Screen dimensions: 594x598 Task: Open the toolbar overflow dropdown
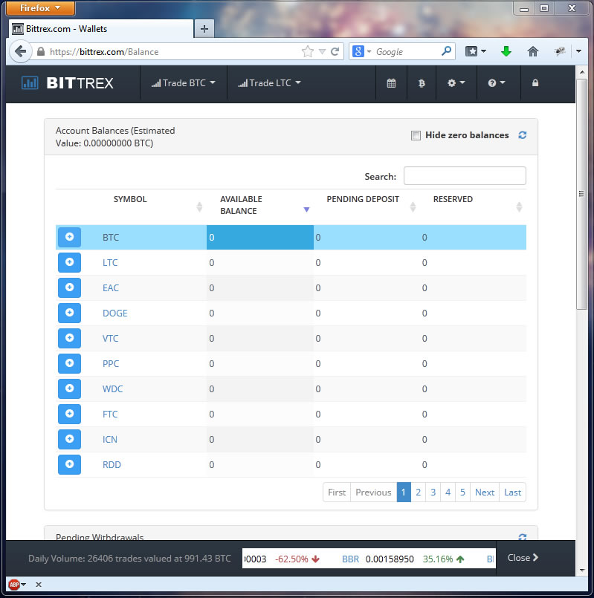pyautogui.click(x=578, y=51)
